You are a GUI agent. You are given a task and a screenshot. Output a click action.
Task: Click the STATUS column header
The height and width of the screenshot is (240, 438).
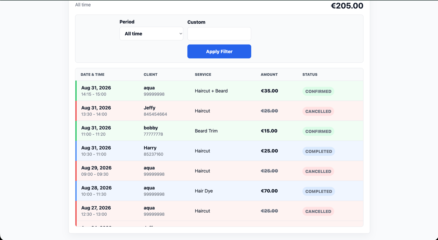click(x=310, y=74)
